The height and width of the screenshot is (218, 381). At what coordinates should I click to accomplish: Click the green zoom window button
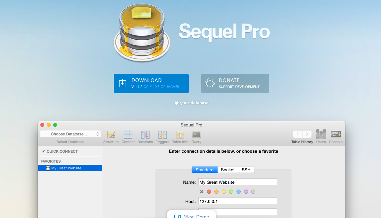55,125
